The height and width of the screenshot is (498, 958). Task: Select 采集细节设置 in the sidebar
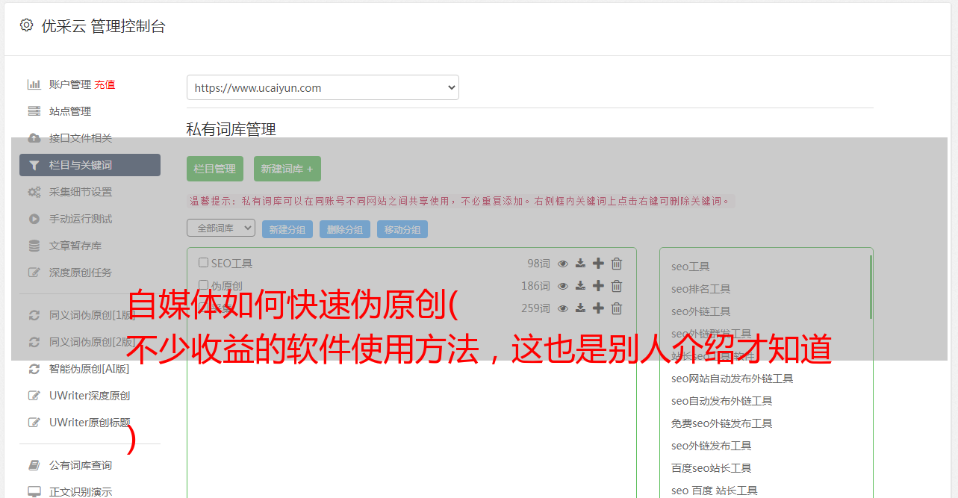(81, 192)
